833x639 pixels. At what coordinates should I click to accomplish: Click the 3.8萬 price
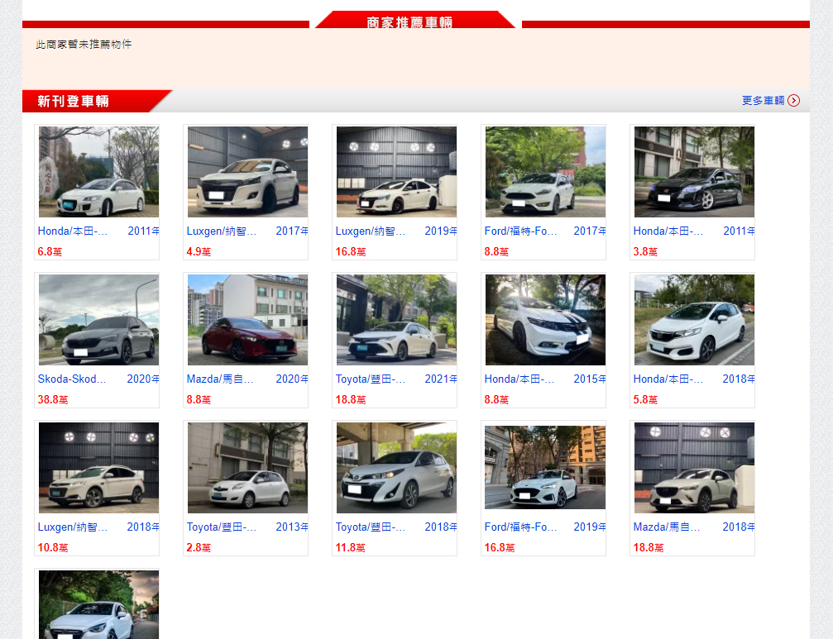tap(645, 252)
